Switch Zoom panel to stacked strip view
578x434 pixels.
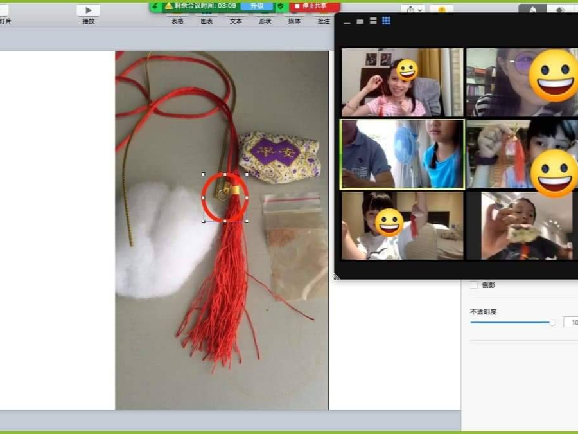(373, 21)
